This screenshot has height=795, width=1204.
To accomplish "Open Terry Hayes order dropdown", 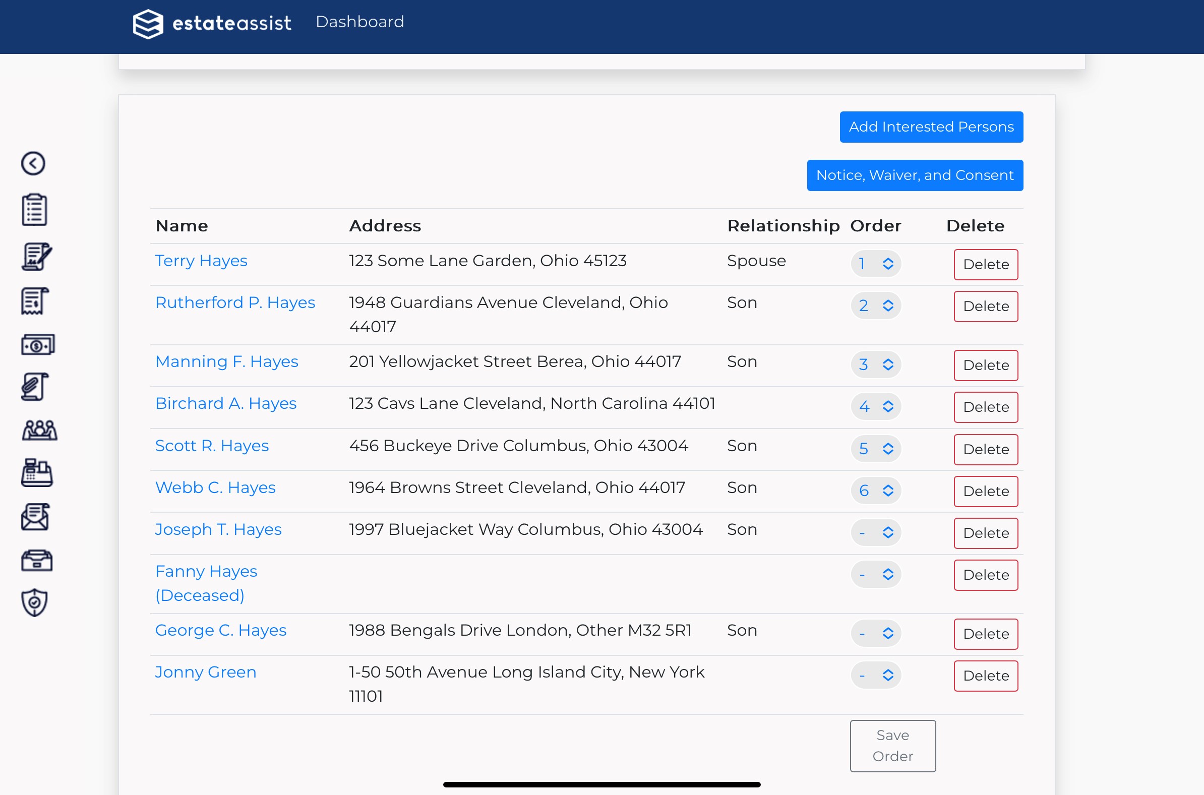I will 875,264.
